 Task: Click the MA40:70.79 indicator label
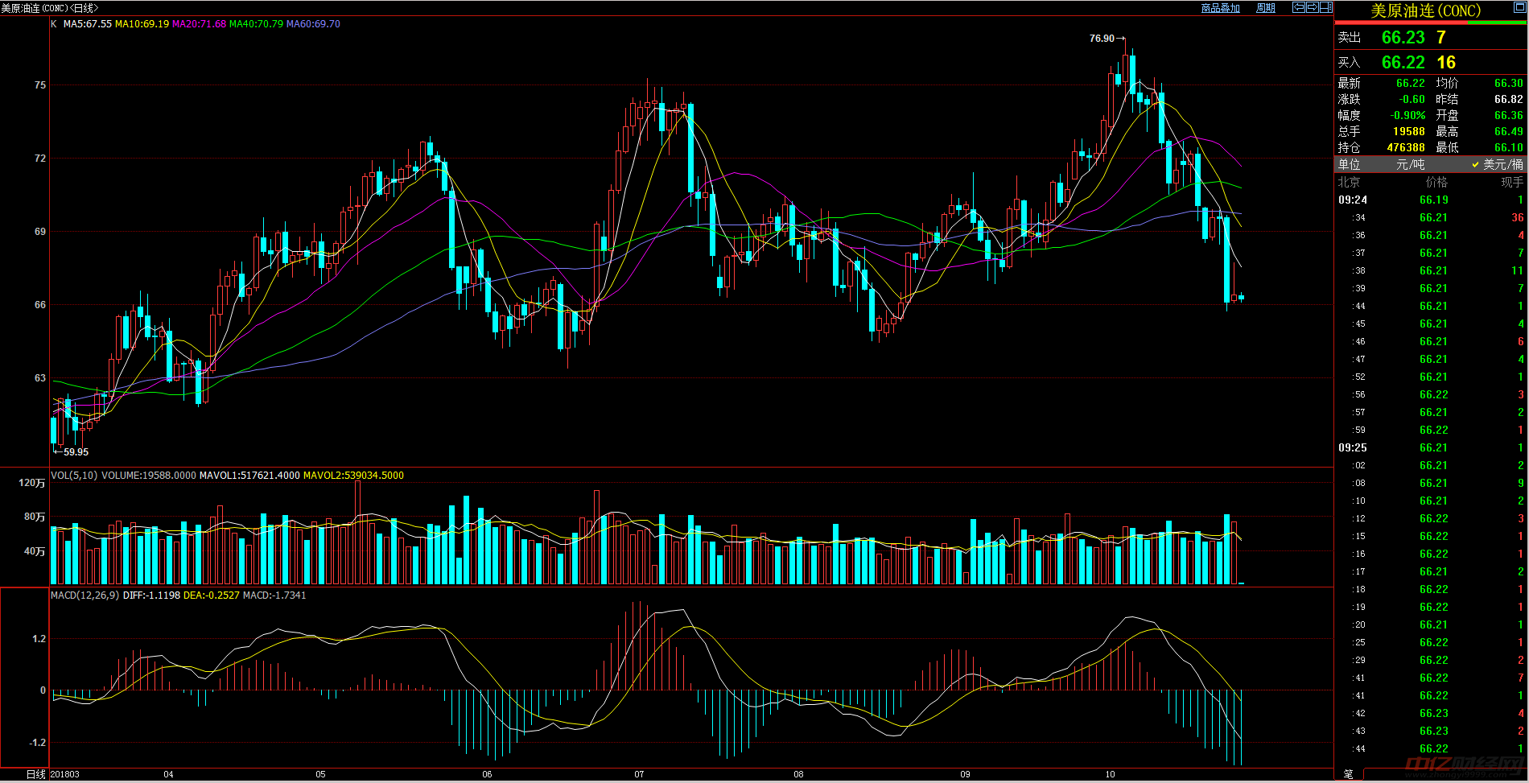coord(256,24)
